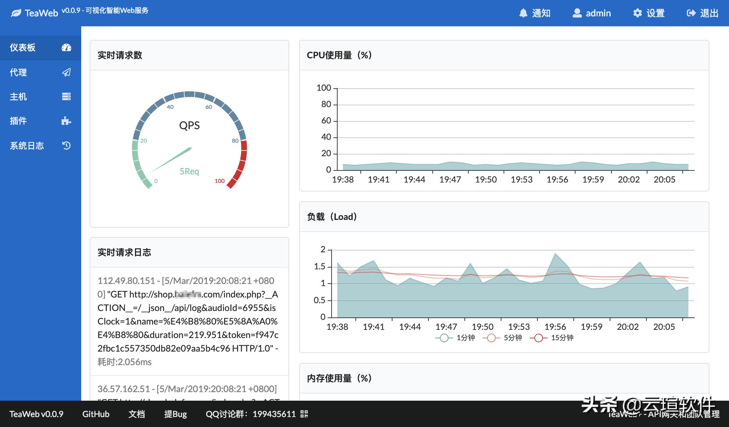This screenshot has height=427, width=729.
Task: Toggle the 15分钟 load legend series
Action: (x=551, y=338)
